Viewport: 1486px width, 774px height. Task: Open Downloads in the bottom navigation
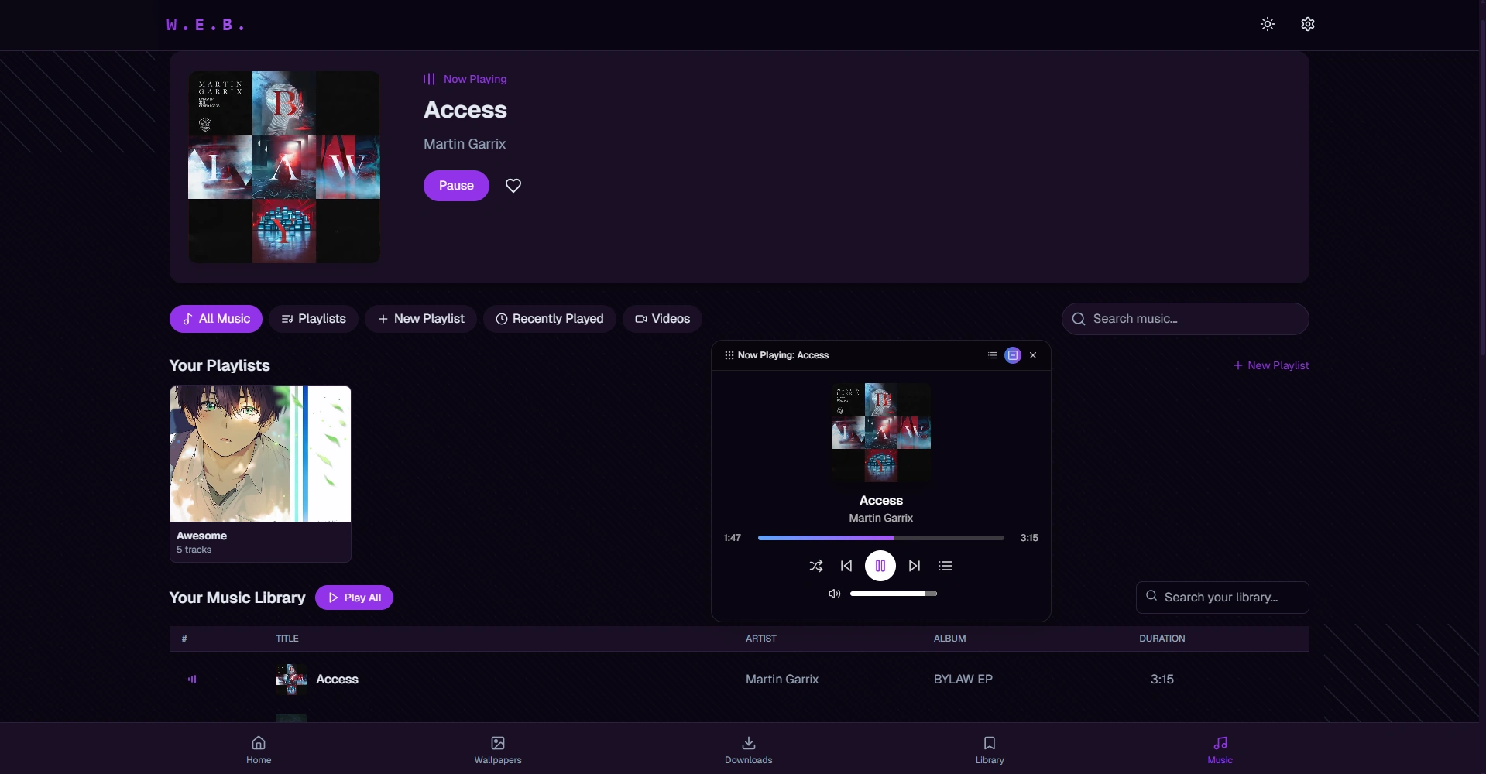749,749
